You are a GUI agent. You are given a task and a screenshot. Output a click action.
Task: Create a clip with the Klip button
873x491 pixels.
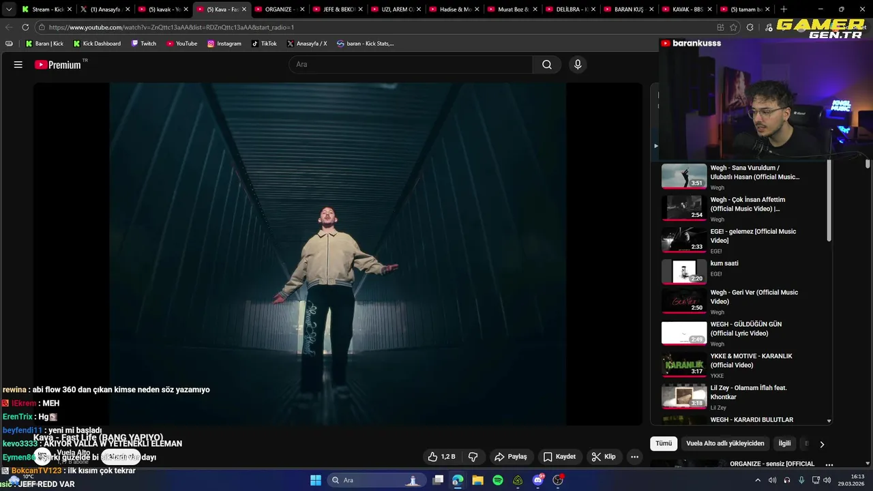604,457
